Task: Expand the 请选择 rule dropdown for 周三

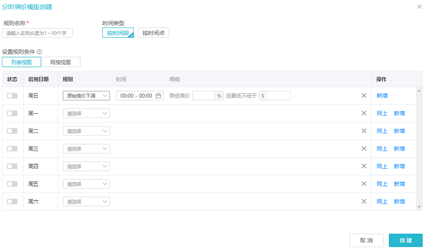Action: [86, 148]
